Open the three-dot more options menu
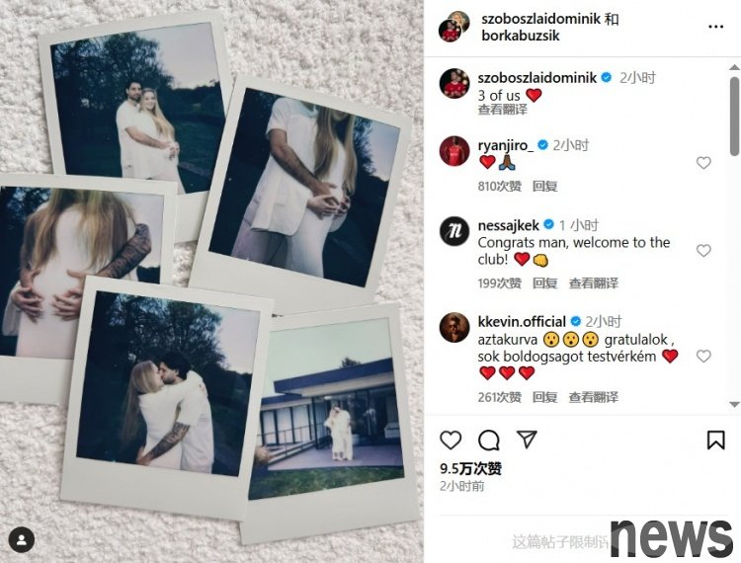 [x=716, y=27]
